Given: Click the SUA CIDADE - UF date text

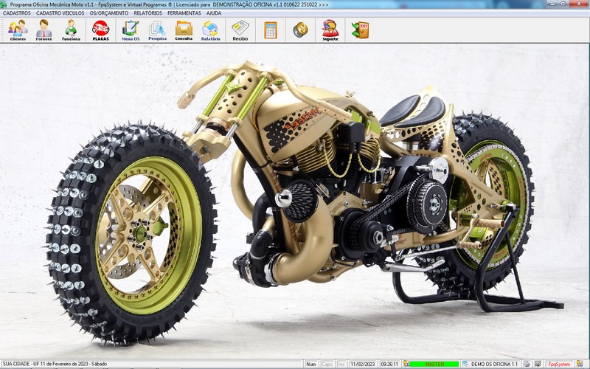Looking at the screenshot, I should tap(55, 364).
